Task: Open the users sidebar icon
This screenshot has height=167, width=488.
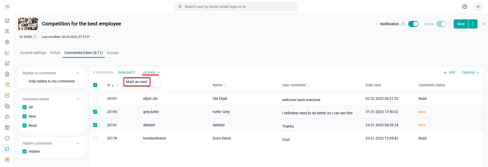Action: [x=7, y=31]
